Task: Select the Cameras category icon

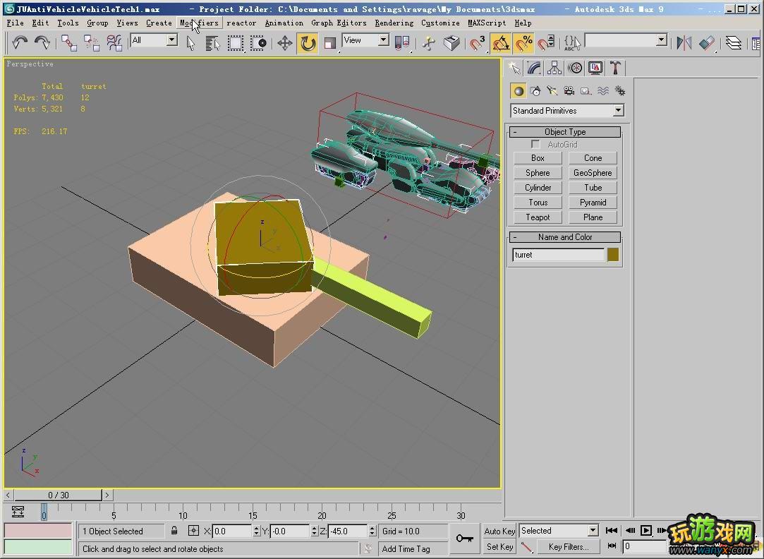Action: click(x=569, y=91)
